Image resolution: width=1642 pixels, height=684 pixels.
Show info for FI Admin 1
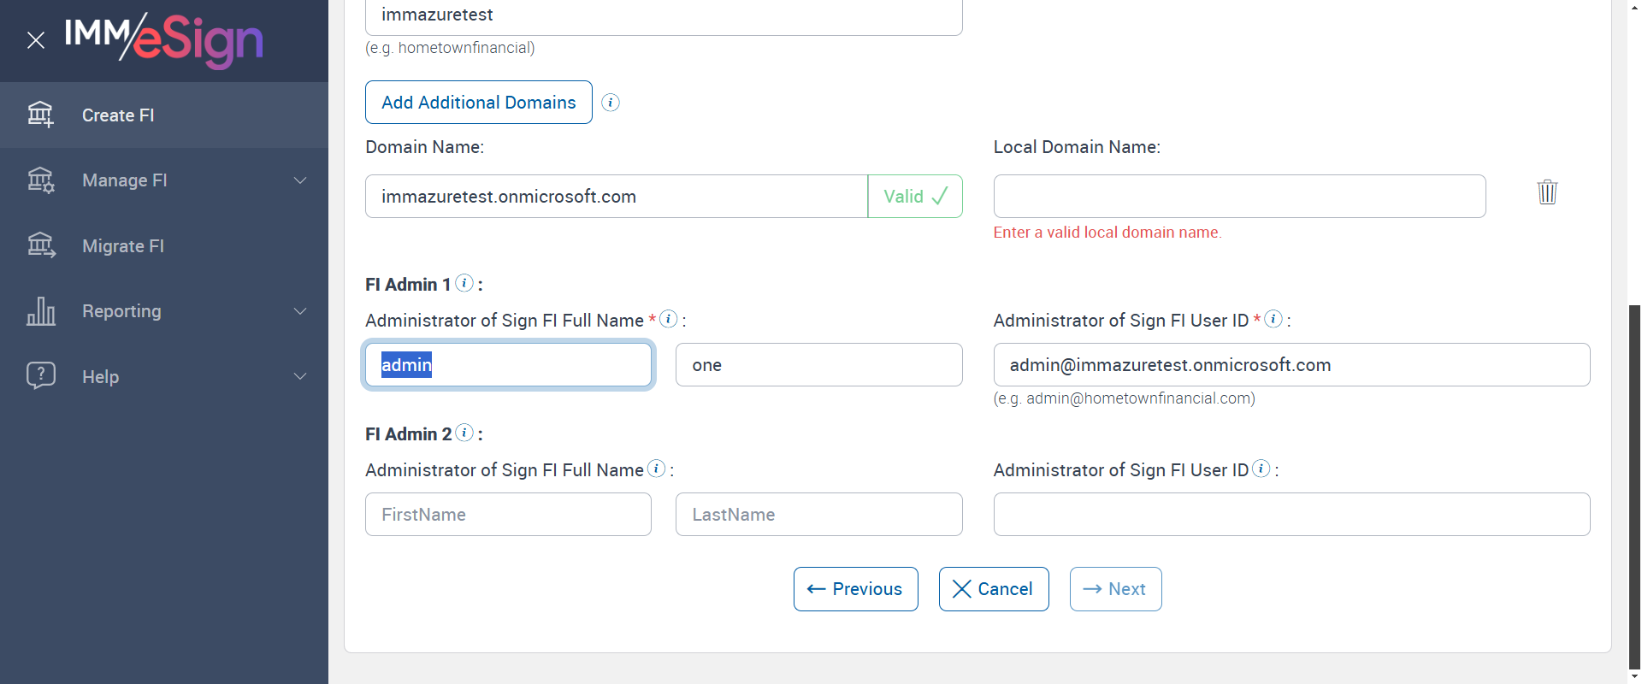(x=464, y=283)
